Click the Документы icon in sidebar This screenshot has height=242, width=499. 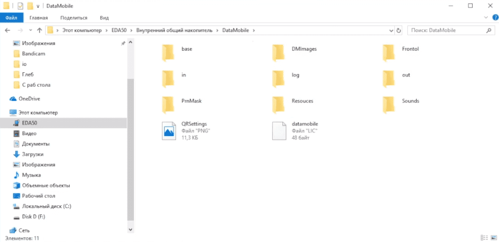pyautogui.click(x=16, y=144)
